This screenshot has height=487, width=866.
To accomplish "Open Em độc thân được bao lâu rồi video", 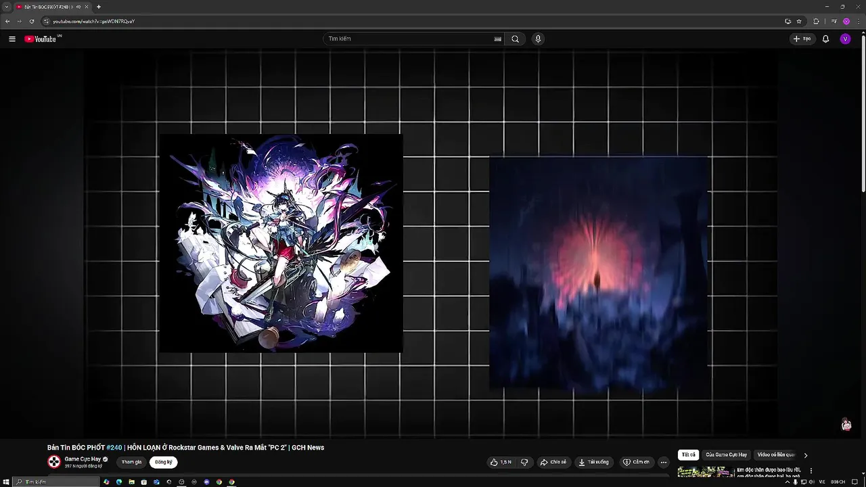I will (769, 471).
